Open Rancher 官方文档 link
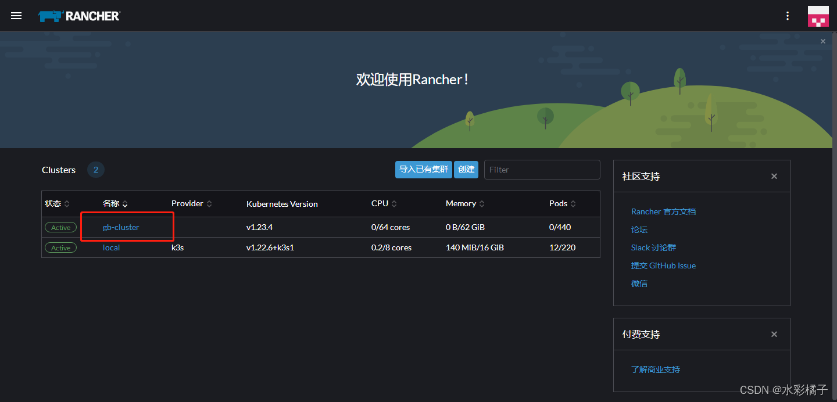This screenshot has width=837, height=402. pos(663,211)
